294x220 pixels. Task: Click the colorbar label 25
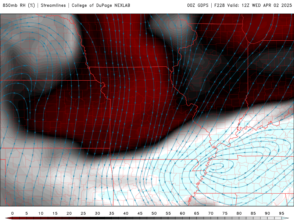(83, 213)
